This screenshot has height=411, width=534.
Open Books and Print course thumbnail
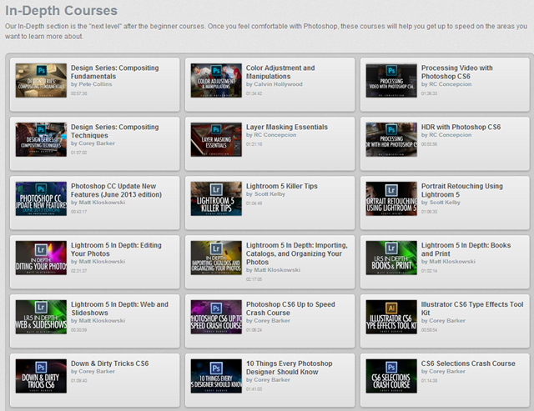coord(391,258)
